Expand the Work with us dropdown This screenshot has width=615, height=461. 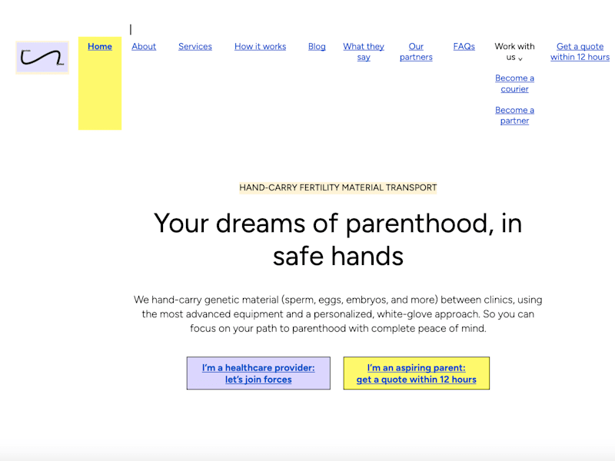click(514, 51)
